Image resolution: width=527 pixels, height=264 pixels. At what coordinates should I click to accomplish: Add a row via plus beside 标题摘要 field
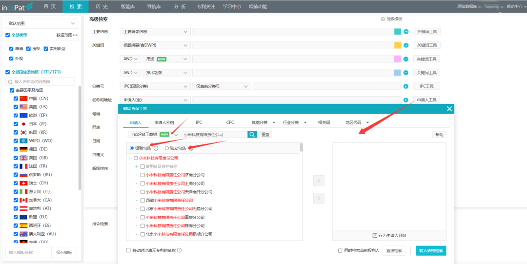pos(405,45)
